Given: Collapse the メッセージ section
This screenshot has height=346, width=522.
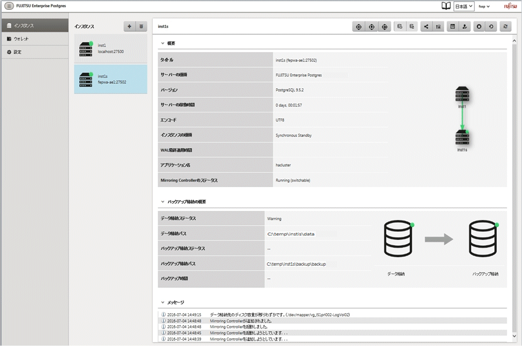Looking at the screenshot, I should 163,302.
